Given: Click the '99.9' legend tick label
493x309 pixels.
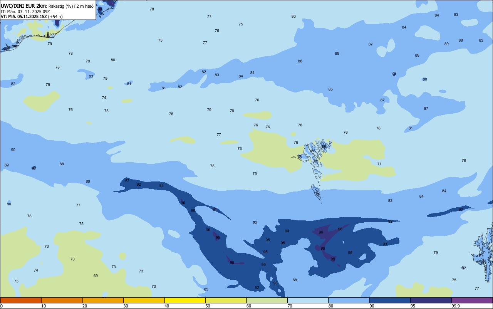Looking at the screenshot, I should coord(456,306).
